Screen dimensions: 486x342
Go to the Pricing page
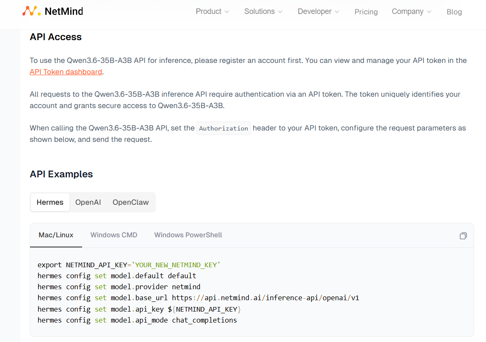366,12
